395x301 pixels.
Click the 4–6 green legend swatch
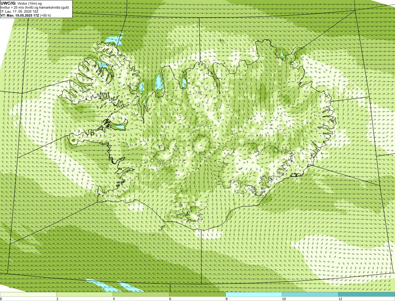pos(141,295)
